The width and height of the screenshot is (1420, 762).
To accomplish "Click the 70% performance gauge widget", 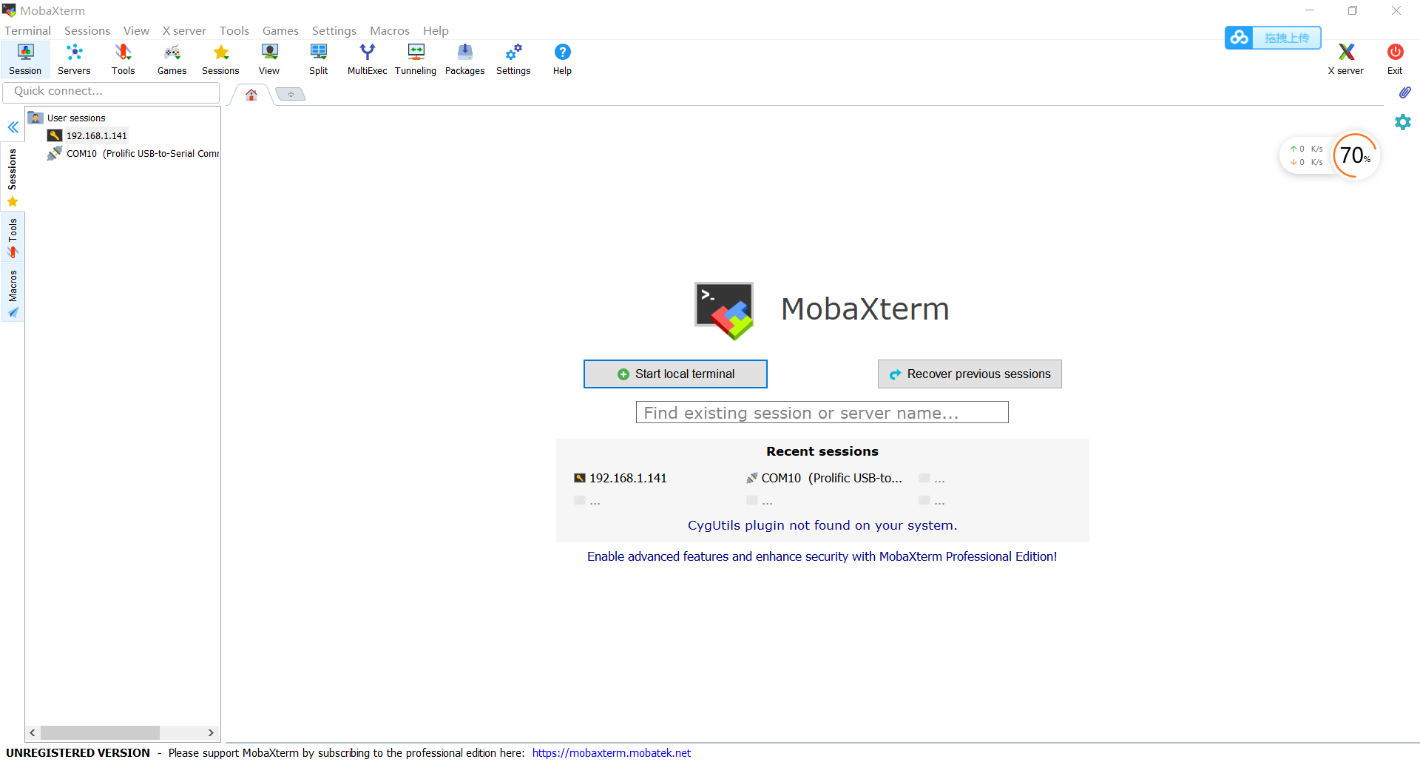I will point(1355,155).
